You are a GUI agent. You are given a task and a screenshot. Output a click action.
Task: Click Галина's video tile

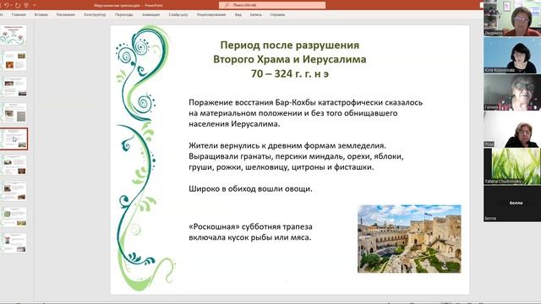(x=512, y=92)
